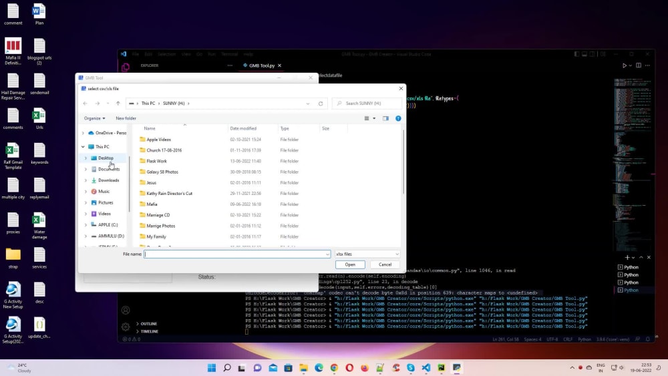
Task: Close the GMB Tool.py editor tab
Action: [279, 65]
